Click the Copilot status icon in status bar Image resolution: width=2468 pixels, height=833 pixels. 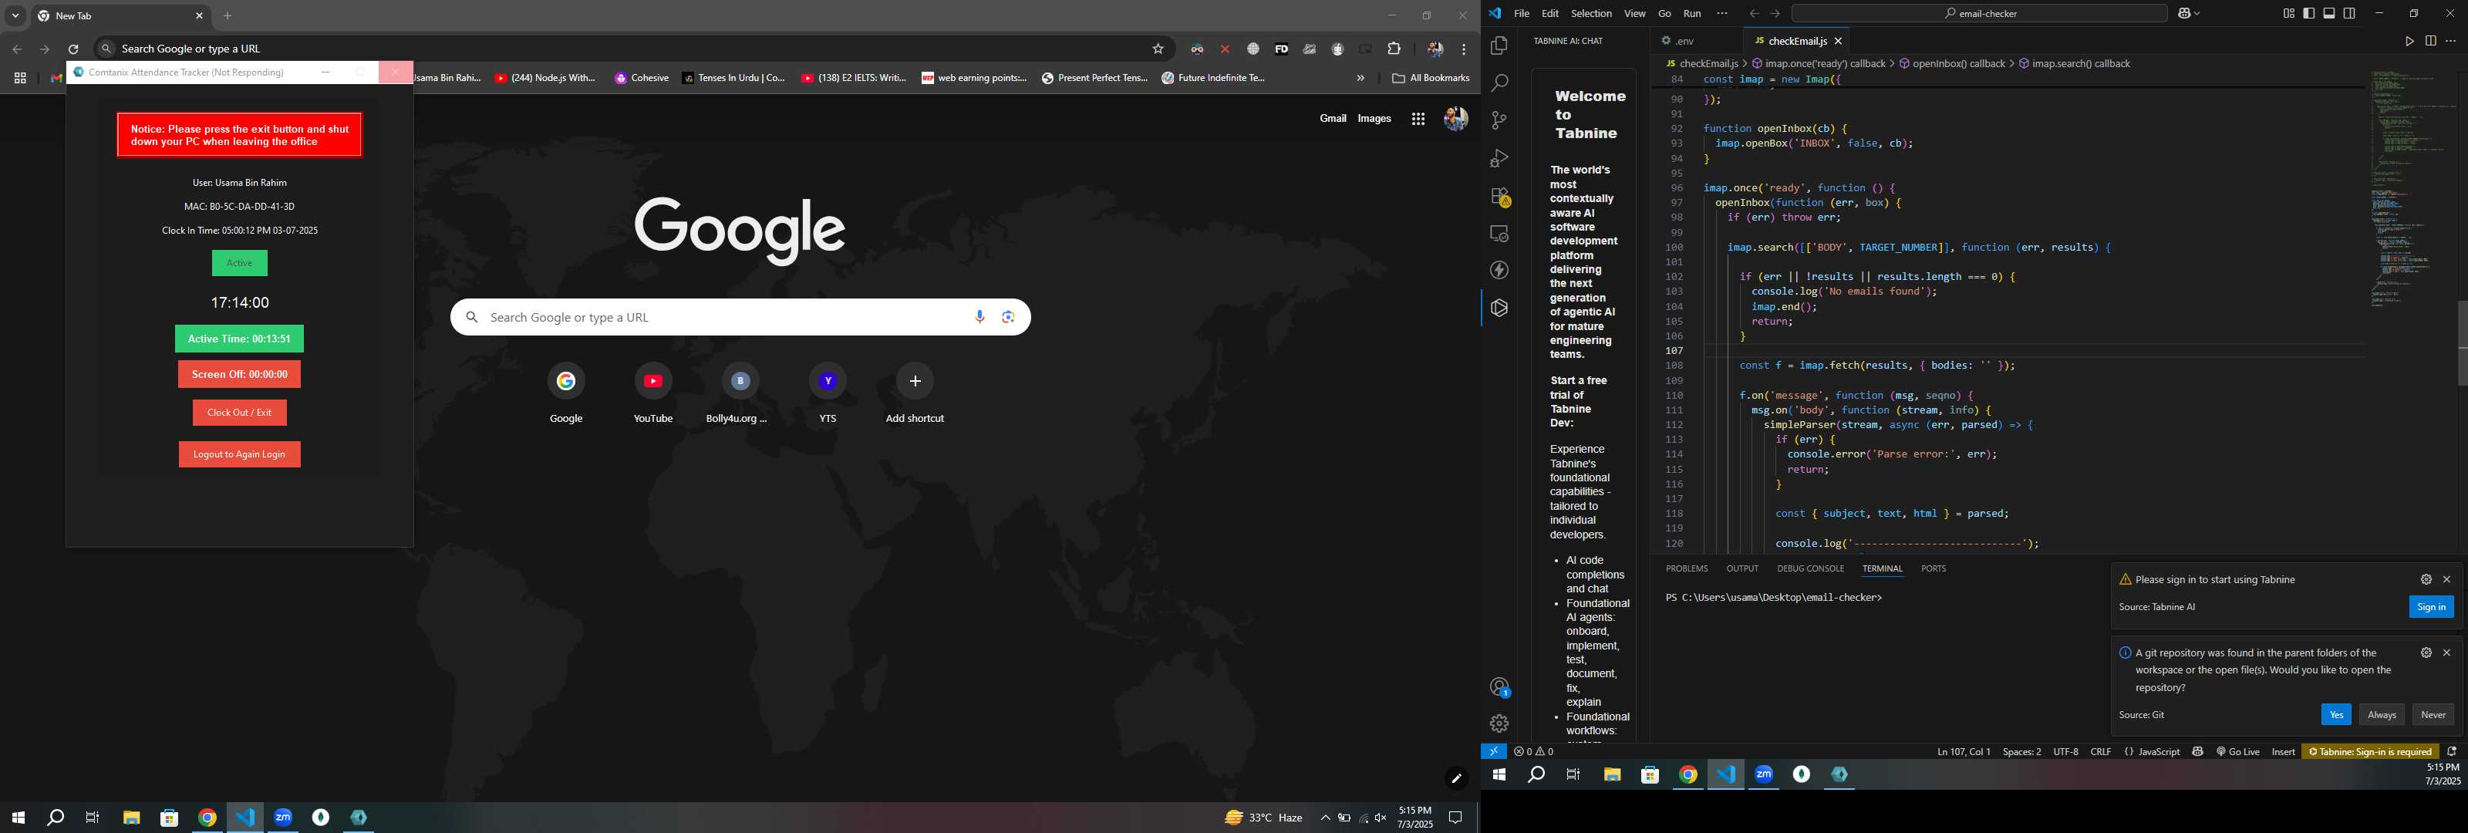[2198, 751]
